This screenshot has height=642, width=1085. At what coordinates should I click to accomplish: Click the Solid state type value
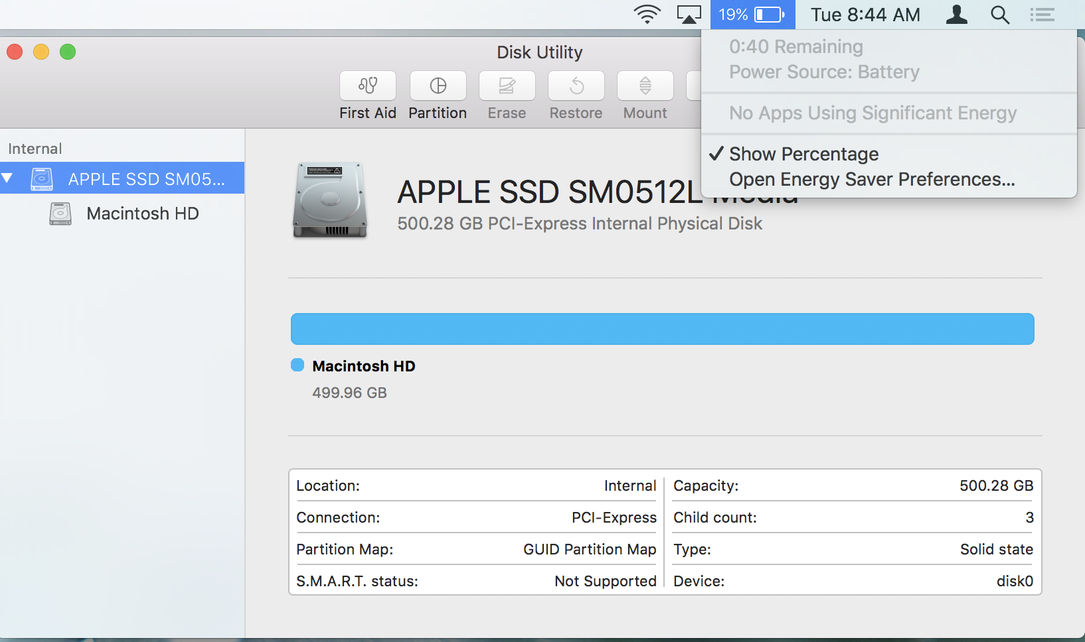pyautogui.click(x=997, y=549)
